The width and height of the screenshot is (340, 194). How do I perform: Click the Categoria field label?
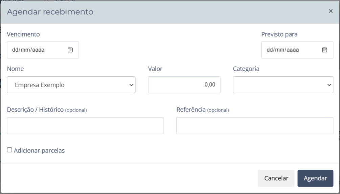246,69
